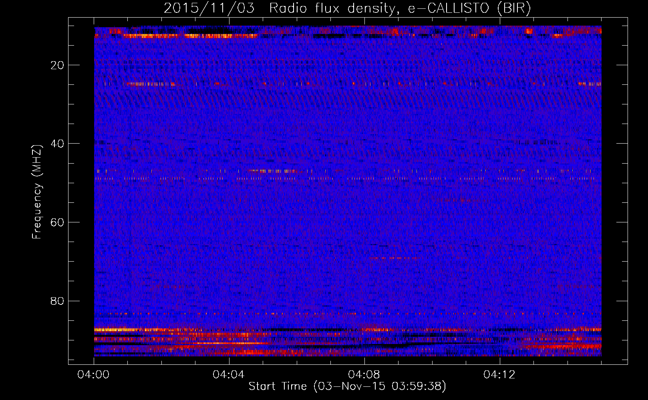Viewport: 648px width, 400px height.
Task: Click the '20' frequency tick label
Action: [58, 65]
